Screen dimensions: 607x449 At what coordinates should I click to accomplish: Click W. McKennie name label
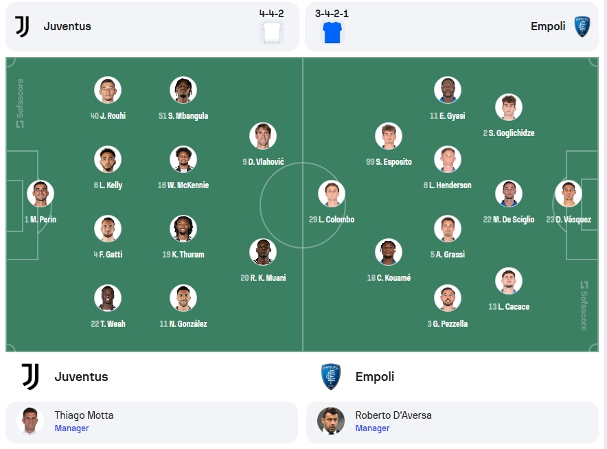pyautogui.click(x=183, y=185)
